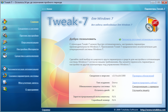
Task: Click Зарегистрировать сейчас! link
Action: [x=145, y=83]
